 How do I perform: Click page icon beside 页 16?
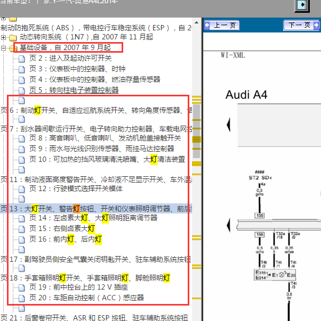point(22,240)
